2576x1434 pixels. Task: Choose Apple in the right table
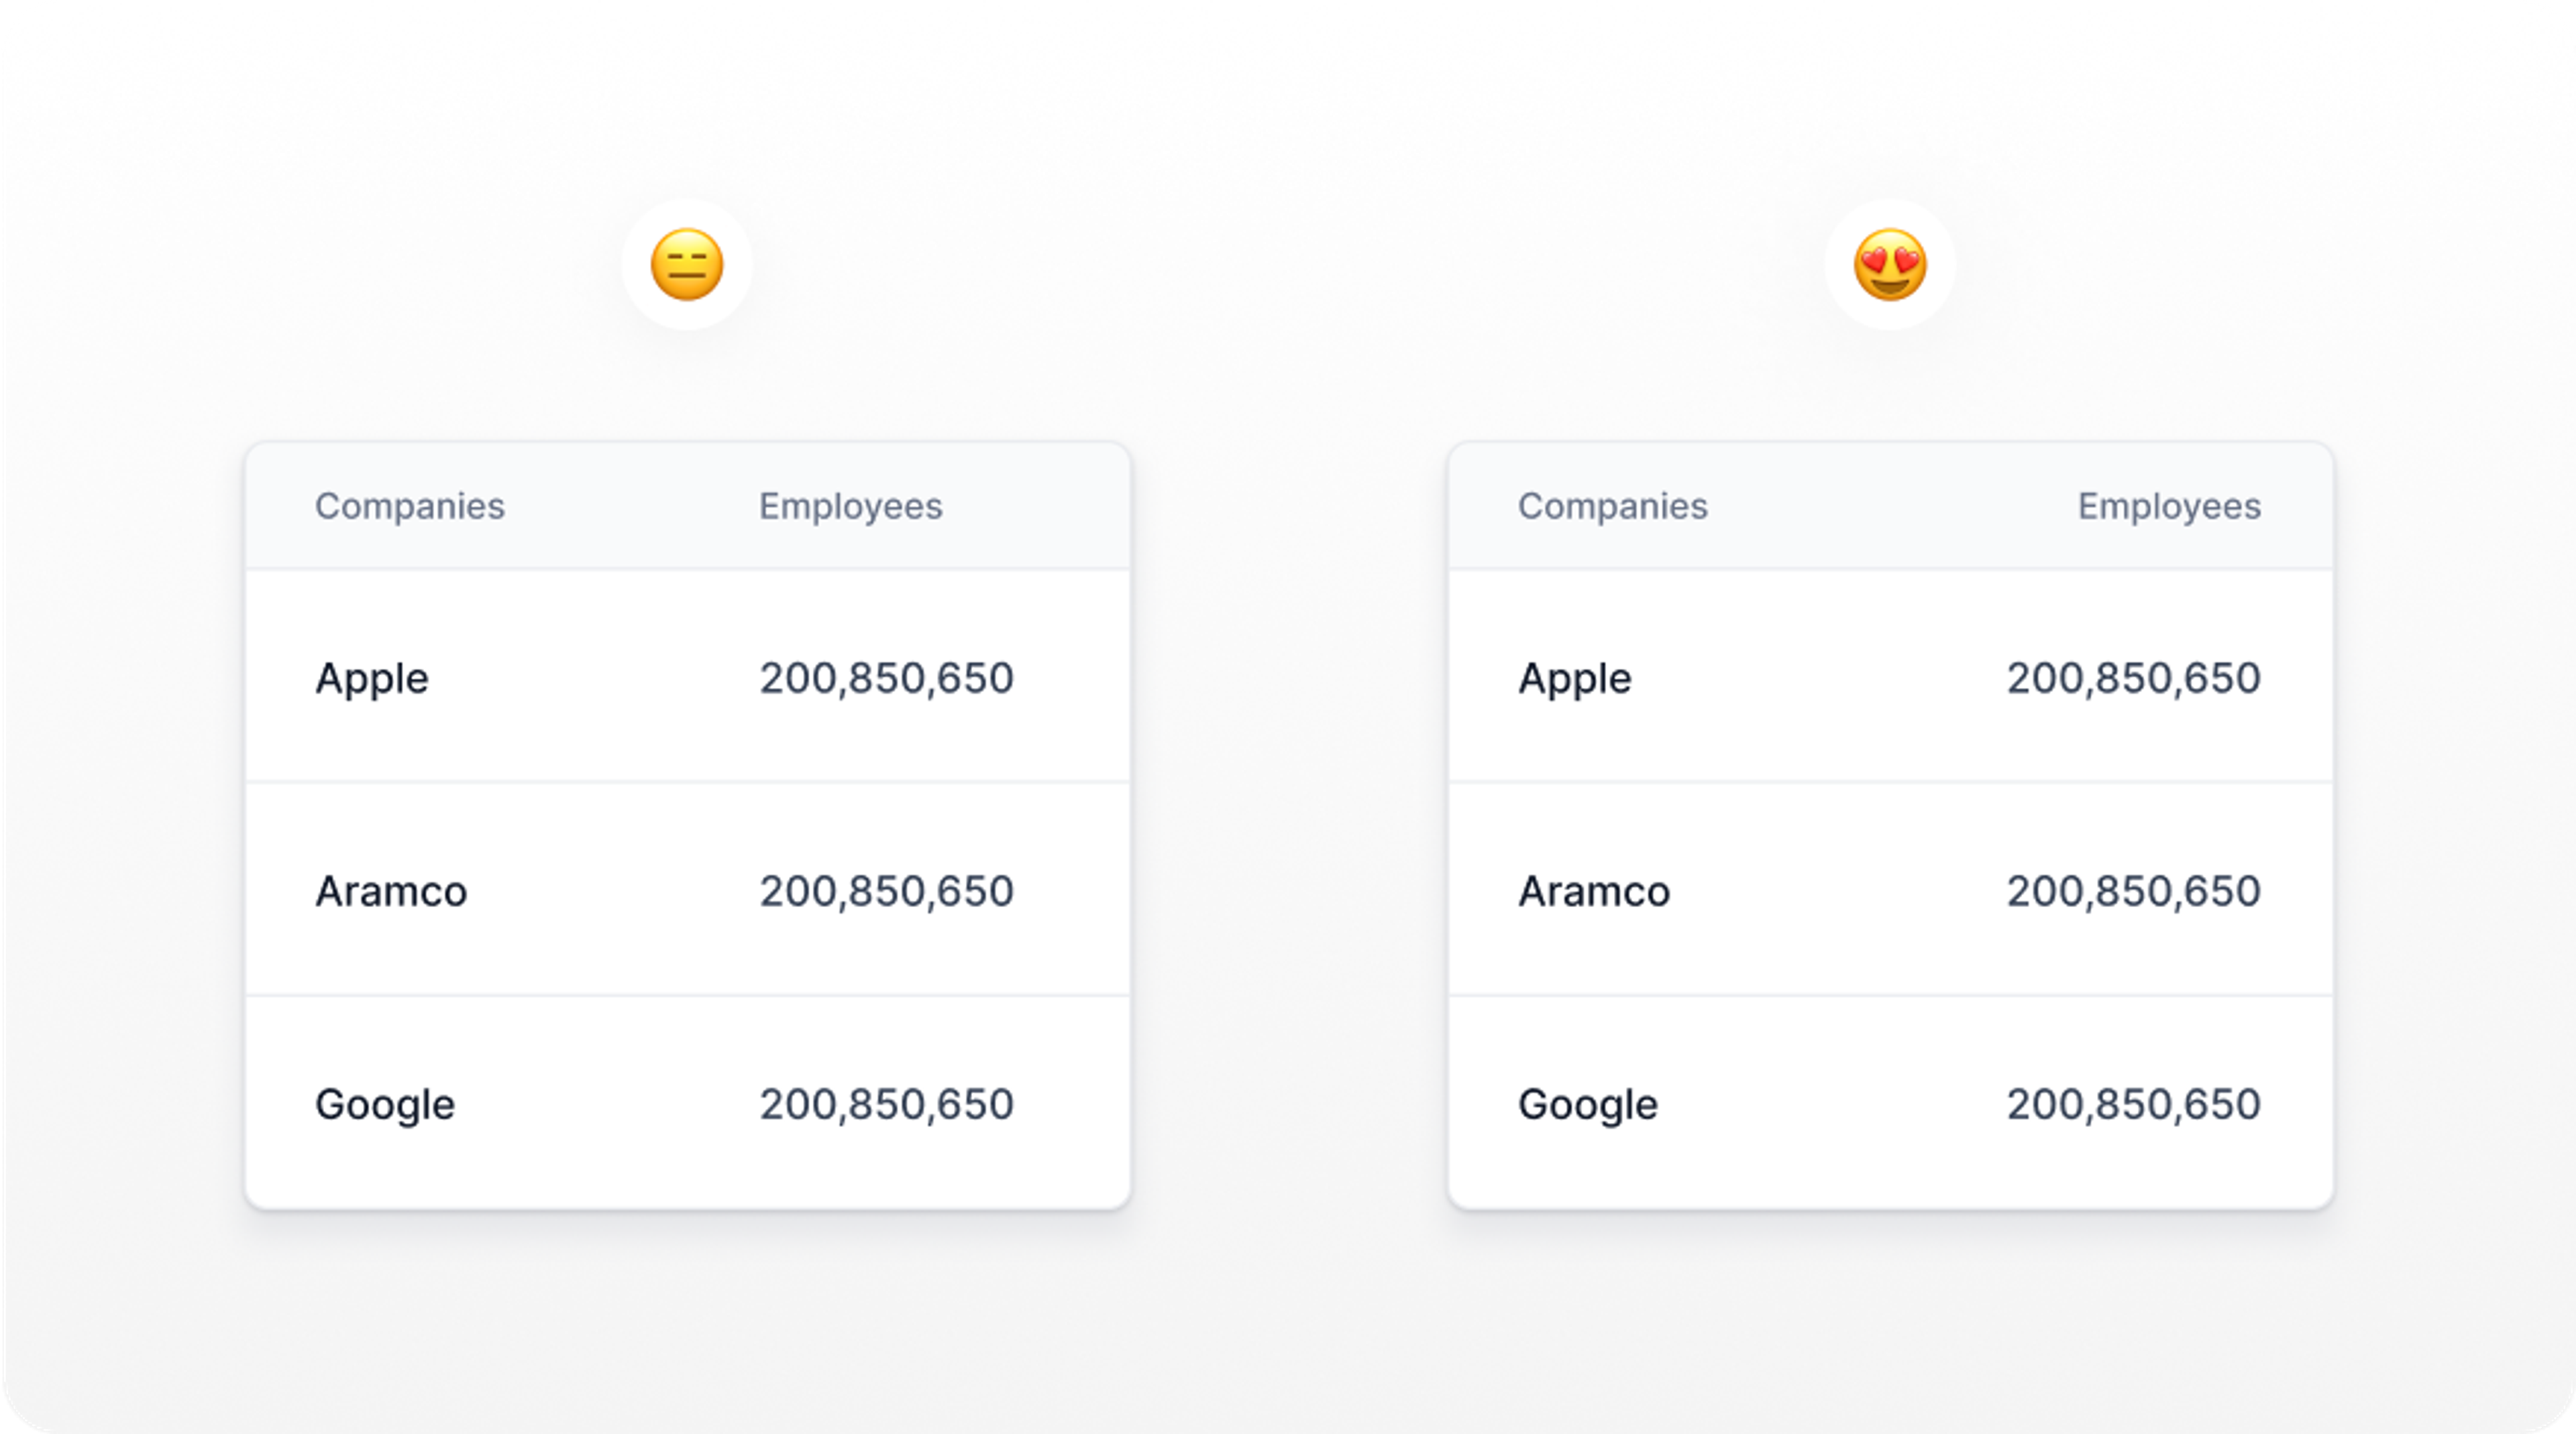(x=1575, y=678)
